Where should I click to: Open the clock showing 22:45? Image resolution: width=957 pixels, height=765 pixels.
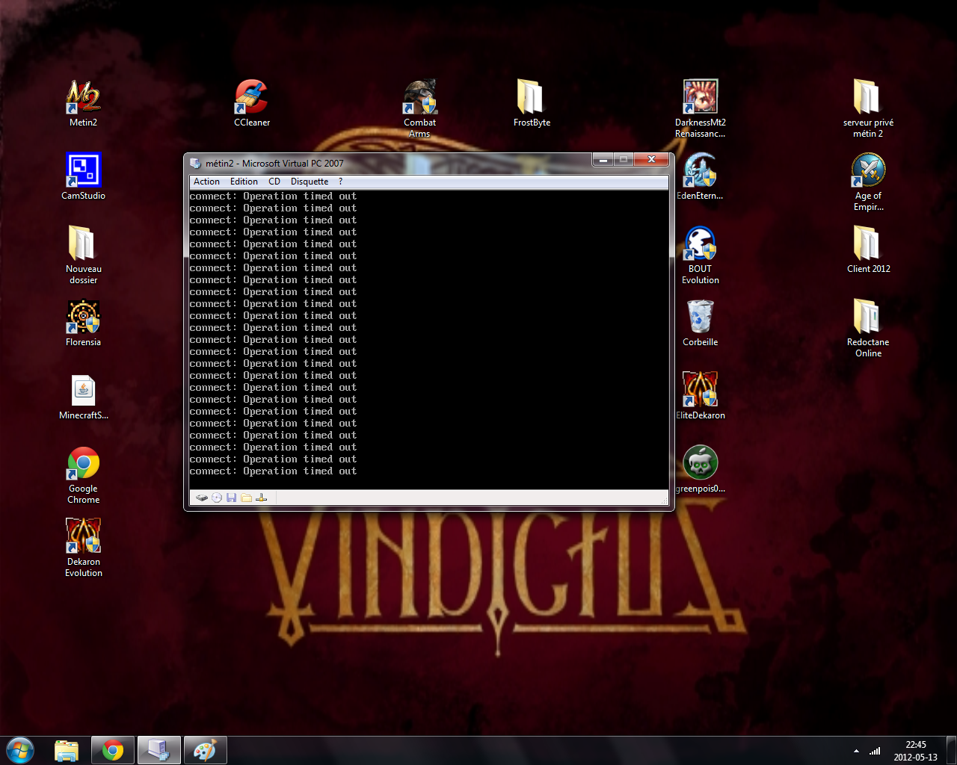point(915,751)
